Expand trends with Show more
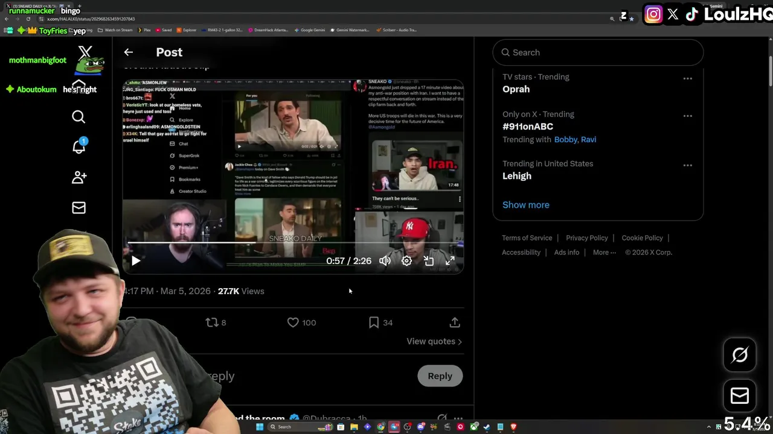Image resolution: width=773 pixels, height=434 pixels. pyautogui.click(x=526, y=205)
